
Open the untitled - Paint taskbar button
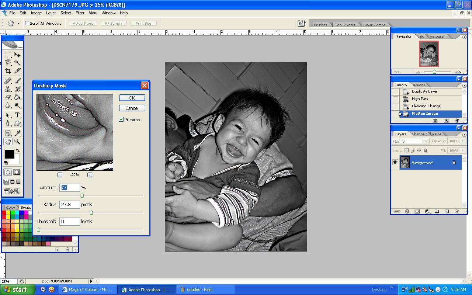point(206,289)
